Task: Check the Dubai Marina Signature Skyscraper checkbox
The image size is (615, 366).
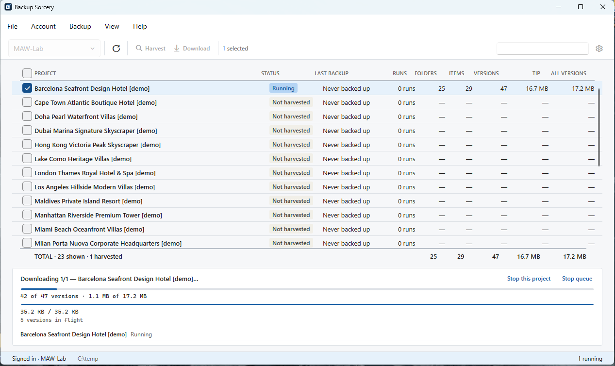Action: tap(27, 131)
